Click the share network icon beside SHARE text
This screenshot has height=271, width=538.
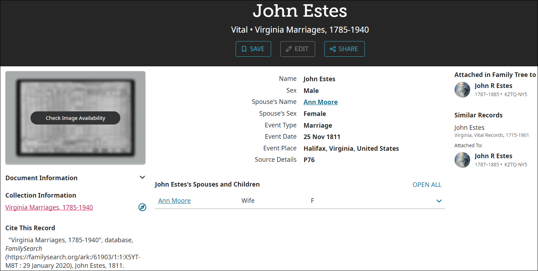coord(333,49)
